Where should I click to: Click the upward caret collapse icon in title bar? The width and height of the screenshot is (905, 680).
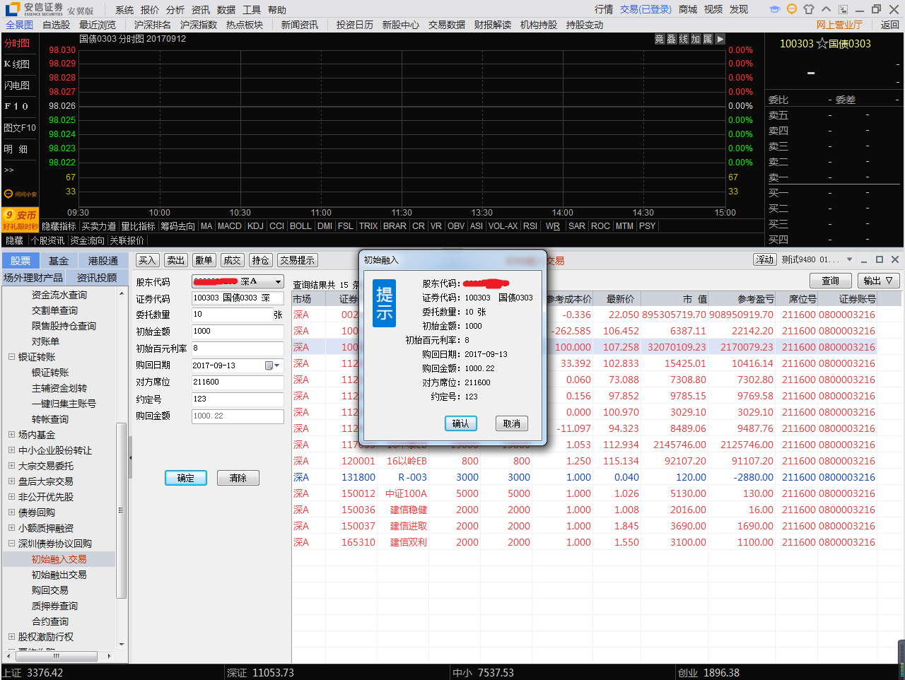[x=826, y=9]
